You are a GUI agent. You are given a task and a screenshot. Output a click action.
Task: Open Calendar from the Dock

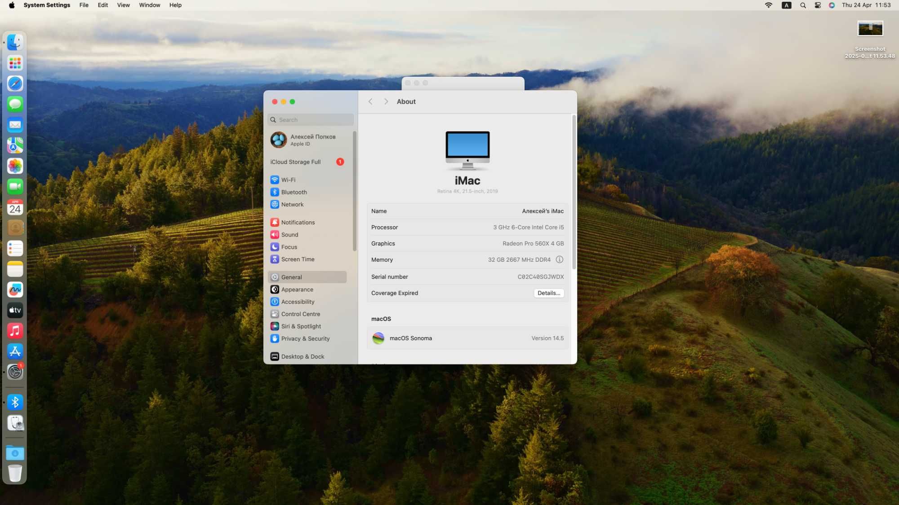(x=15, y=207)
